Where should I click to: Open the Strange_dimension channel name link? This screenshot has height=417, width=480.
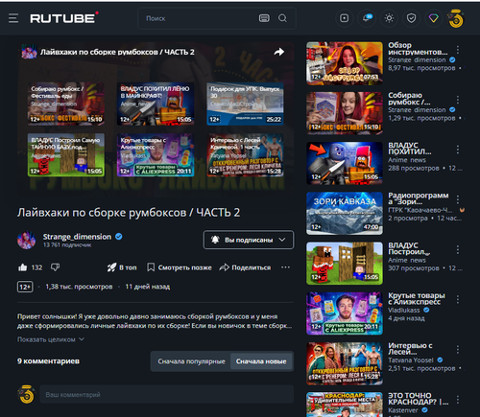coord(77,237)
